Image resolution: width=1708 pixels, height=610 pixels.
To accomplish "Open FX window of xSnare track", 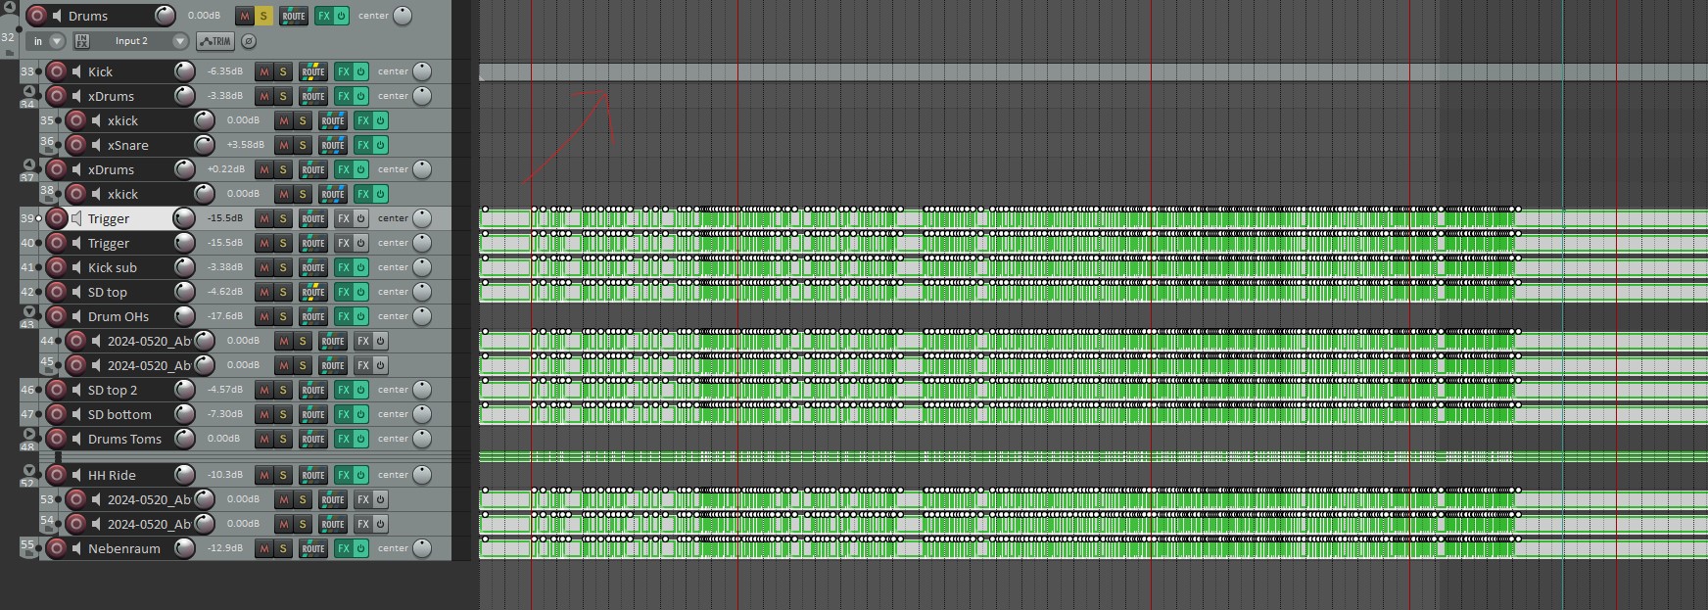I will coord(362,145).
